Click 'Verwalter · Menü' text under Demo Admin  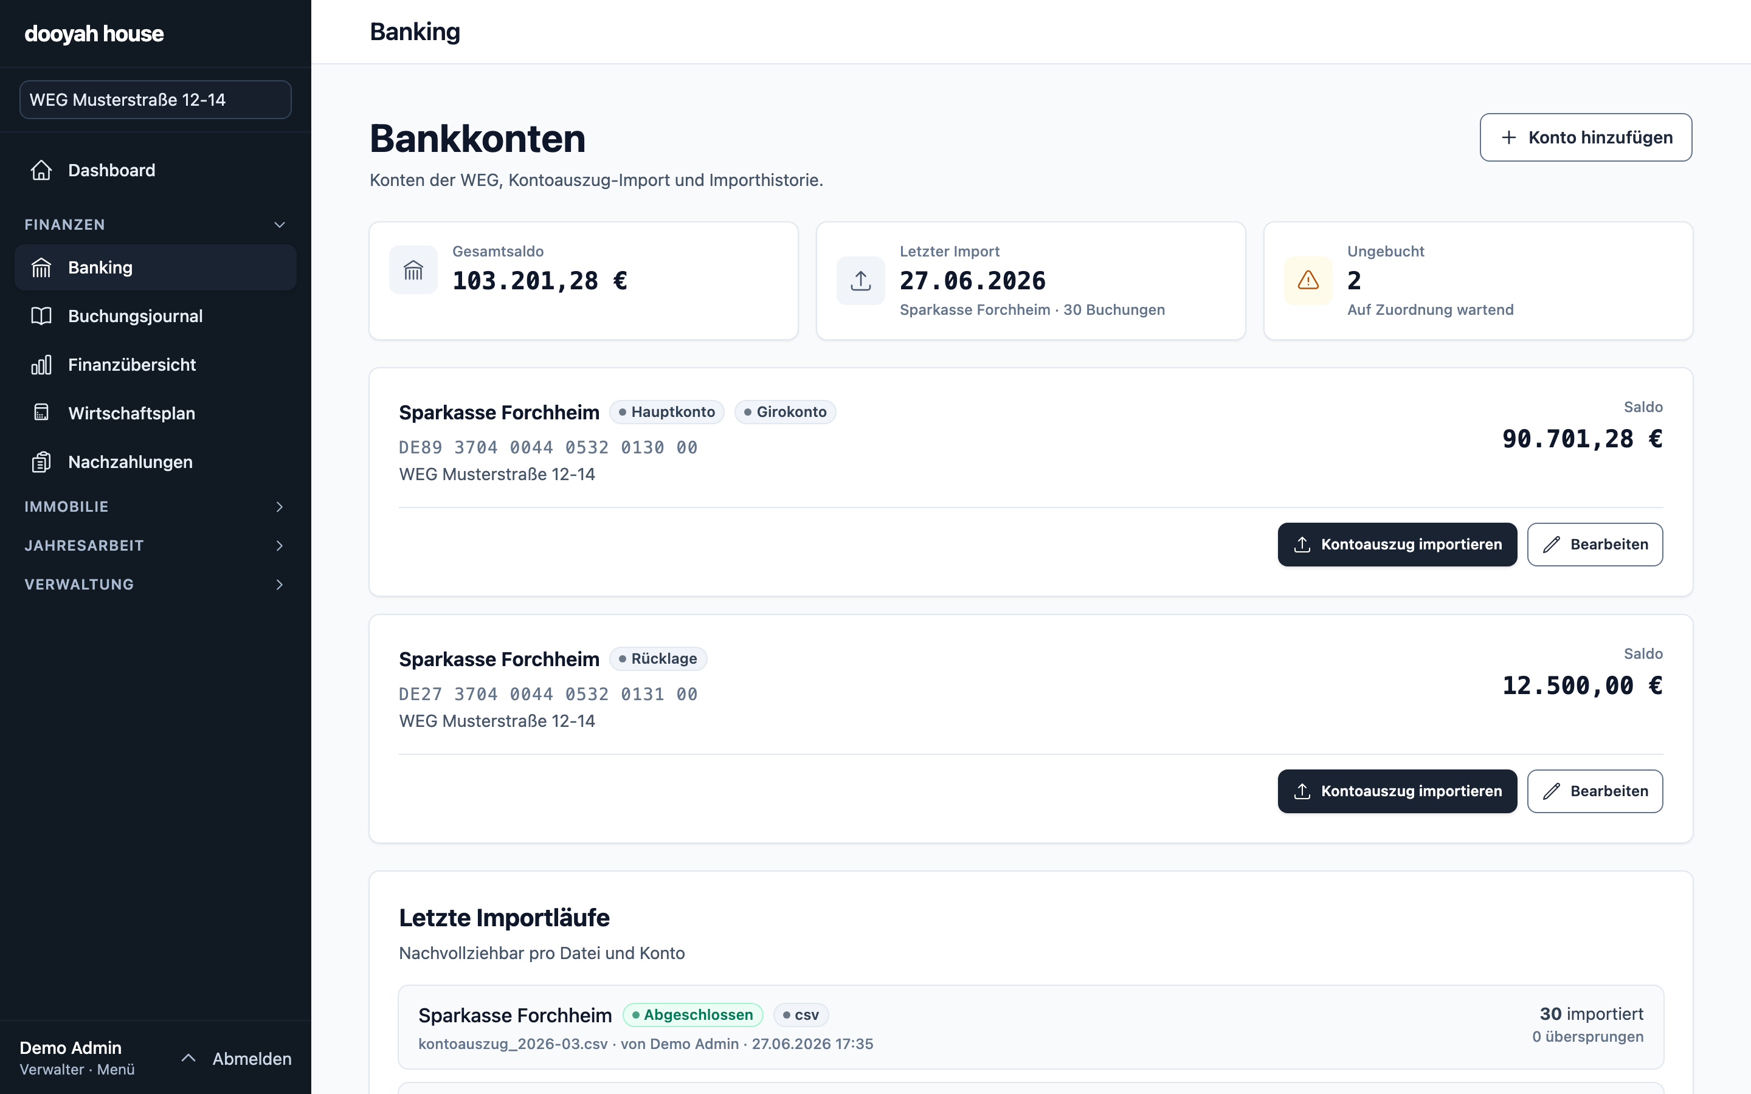pos(77,1070)
